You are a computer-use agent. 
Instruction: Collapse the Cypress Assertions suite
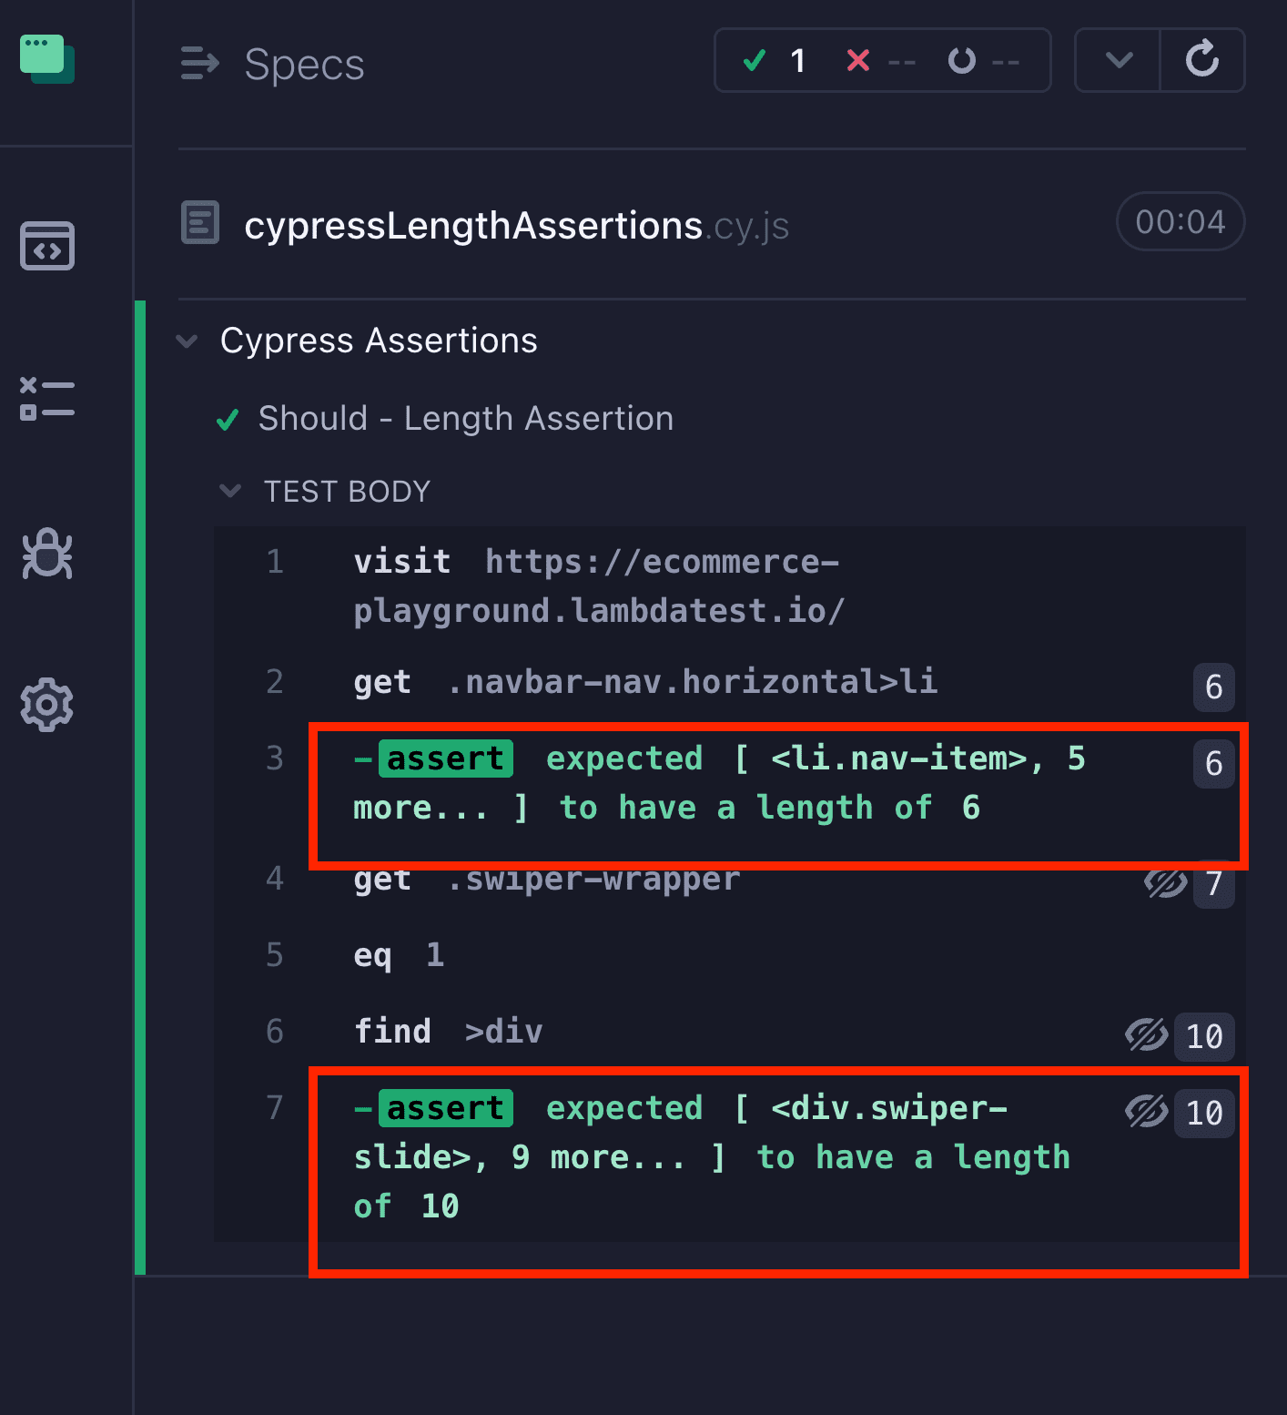coord(187,341)
